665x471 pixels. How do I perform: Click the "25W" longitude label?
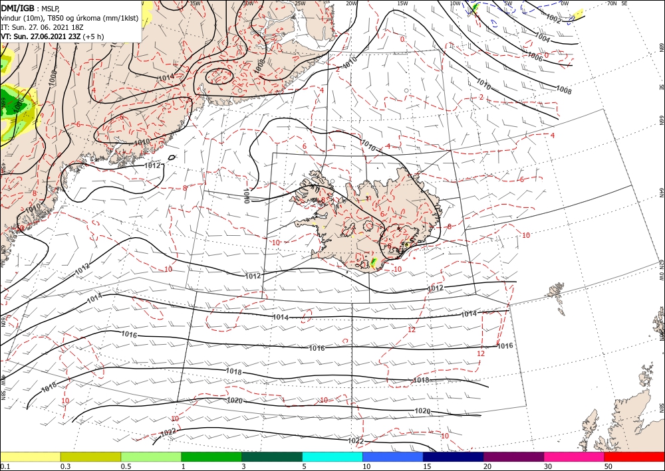[300, 3]
